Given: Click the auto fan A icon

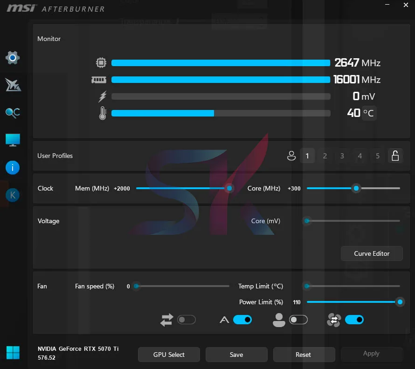Looking at the screenshot, I should point(224,320).
